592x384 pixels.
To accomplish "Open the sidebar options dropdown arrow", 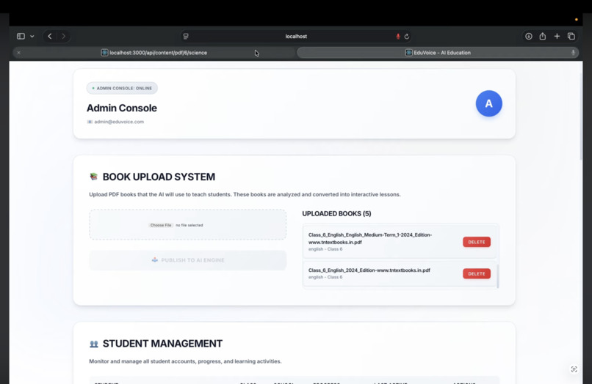I will [x=32, y=36].
